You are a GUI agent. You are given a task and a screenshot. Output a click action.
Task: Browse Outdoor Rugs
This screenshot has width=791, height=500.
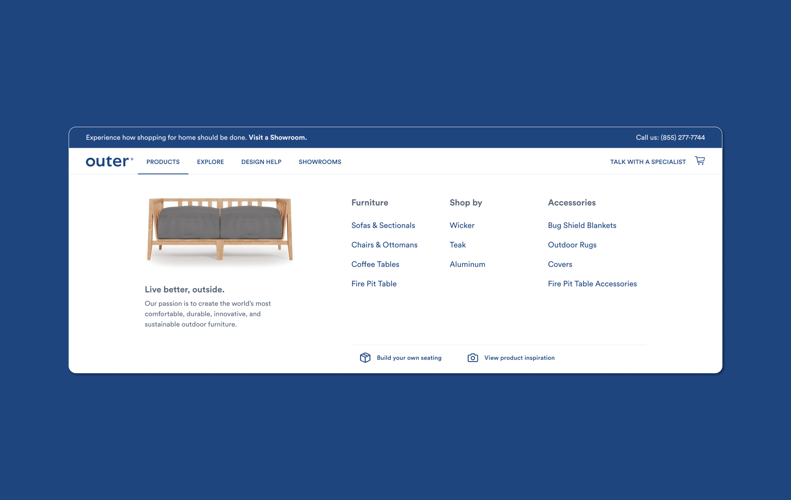(x=572, y=245)
